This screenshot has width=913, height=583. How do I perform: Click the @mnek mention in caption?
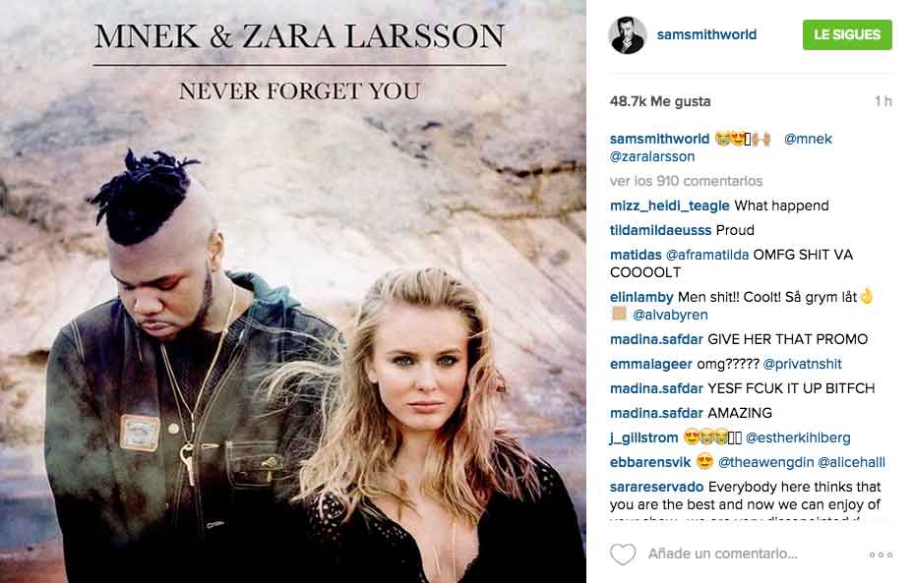[x=808, y=139]
